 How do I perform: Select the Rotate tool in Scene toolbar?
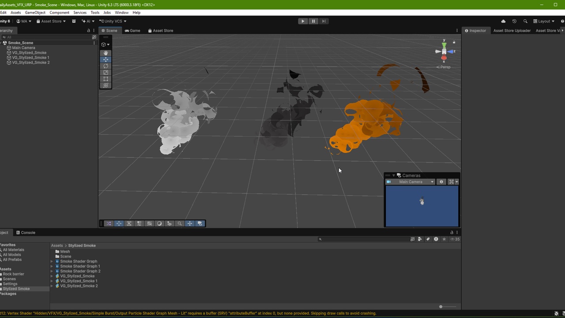[105, 66]
